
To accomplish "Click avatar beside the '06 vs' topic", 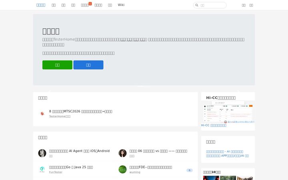I will 122,153.
